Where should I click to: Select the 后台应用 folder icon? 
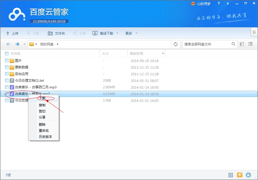pyautogui.click(x=12, y=74)
